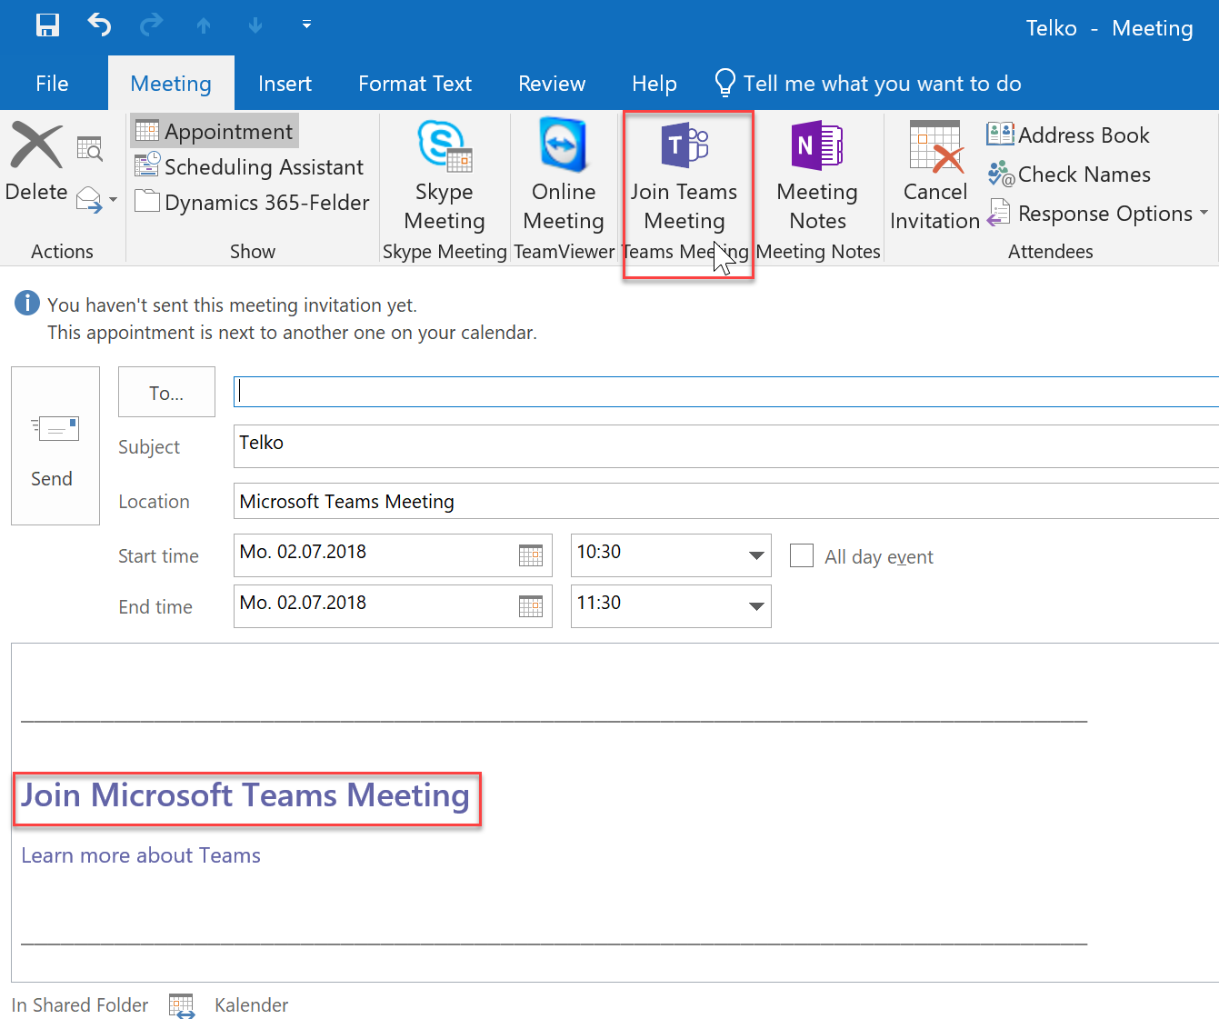
Task: Click the greyed-out Redo arrow
Action: click(x=151, y=25)
